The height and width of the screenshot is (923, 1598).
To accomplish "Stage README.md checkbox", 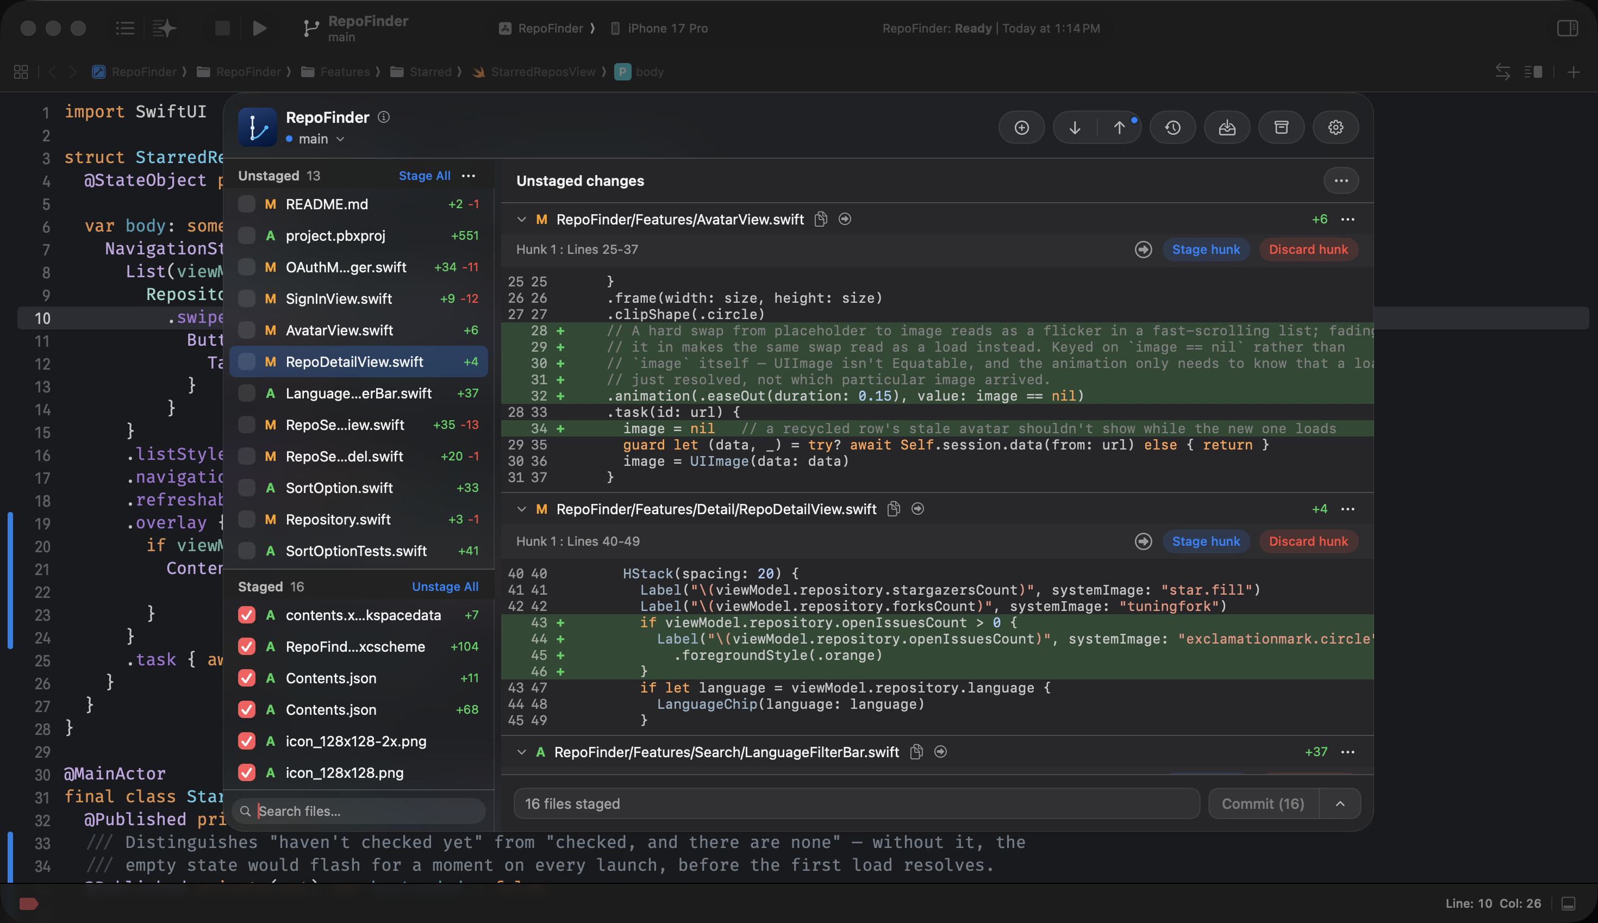I will [247, 204].
